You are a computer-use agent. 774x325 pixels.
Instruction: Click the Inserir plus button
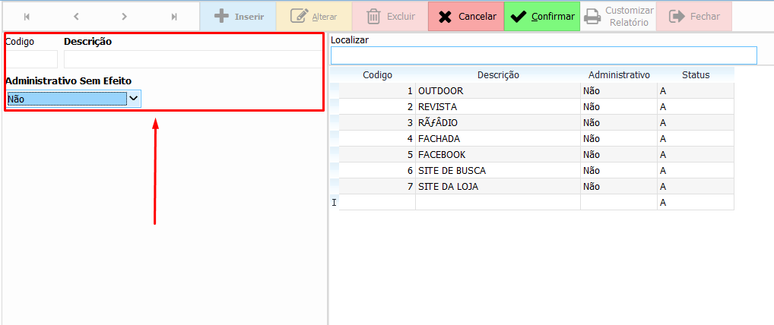tap(238, 16)
